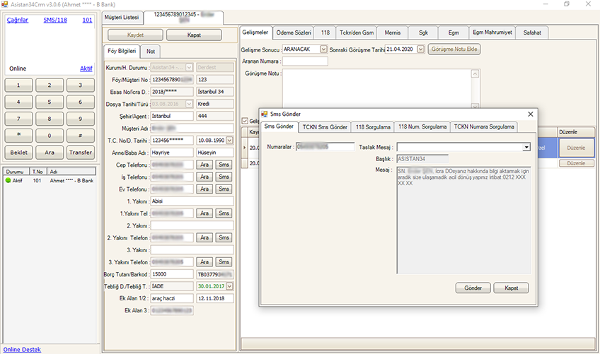Viewport: 600px width, 354px height.
Task: Click the Aktif status link
Action: [86, 69]
